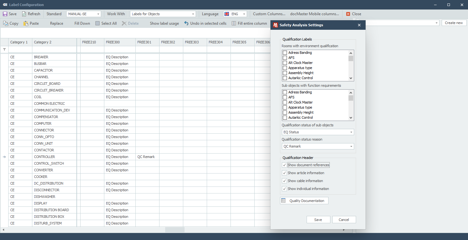Image resolution: width=468 pixels, height=240 pixels.
Task: Click the Category 1 column header
Action: click(20, 42)
